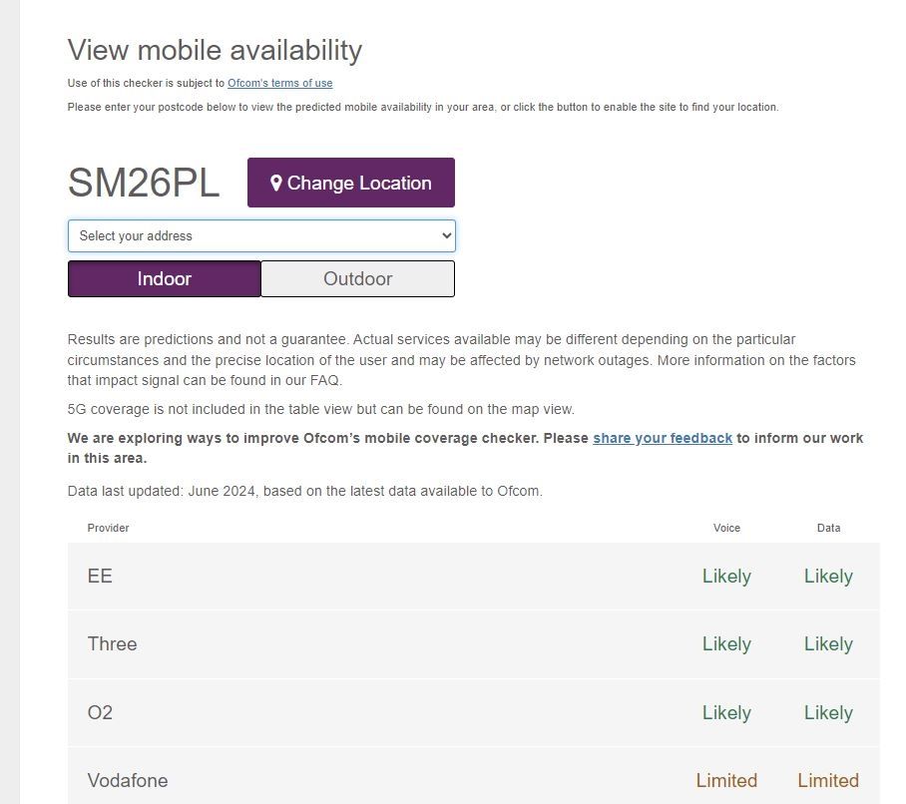Switch to Outdoor coverage

tap(357, 279)
